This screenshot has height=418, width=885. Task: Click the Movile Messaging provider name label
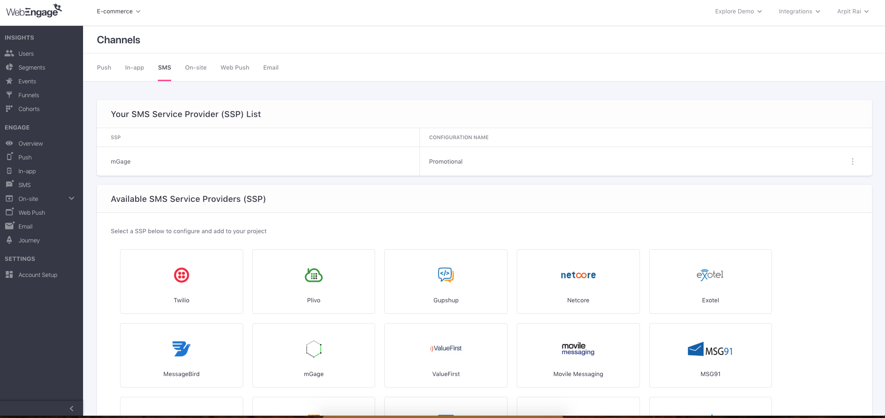578,374
